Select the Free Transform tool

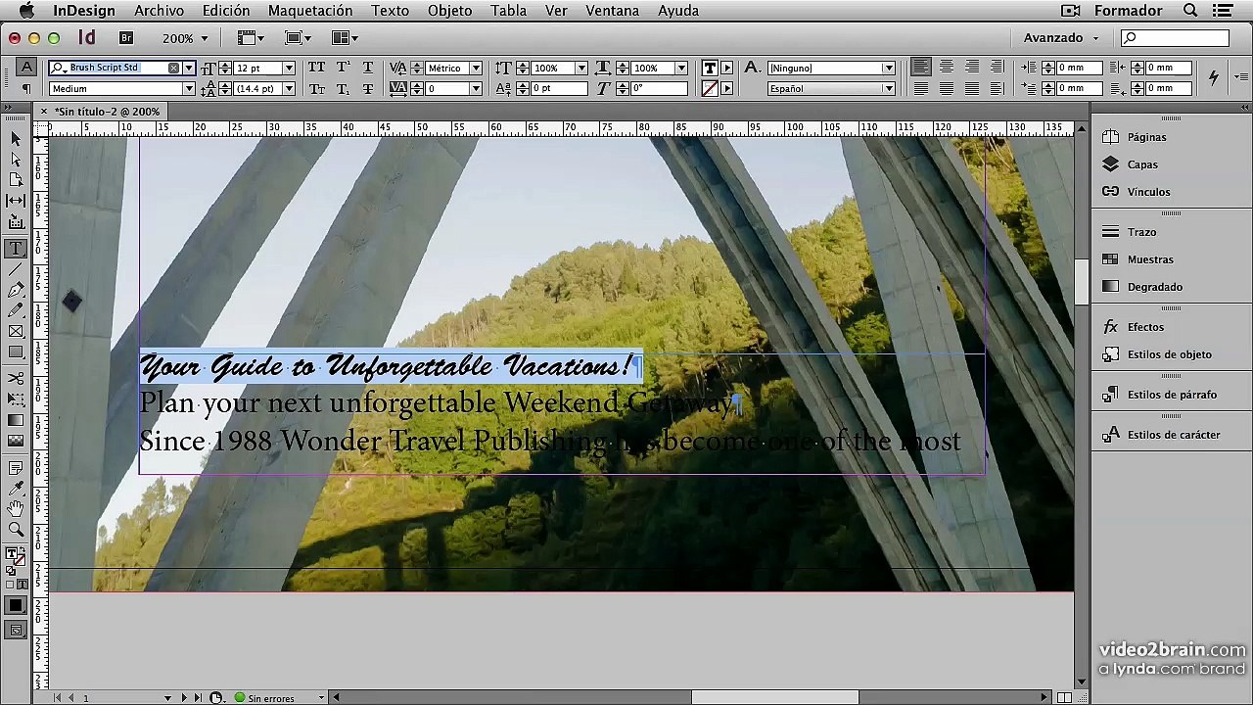[x=16, y=399]
